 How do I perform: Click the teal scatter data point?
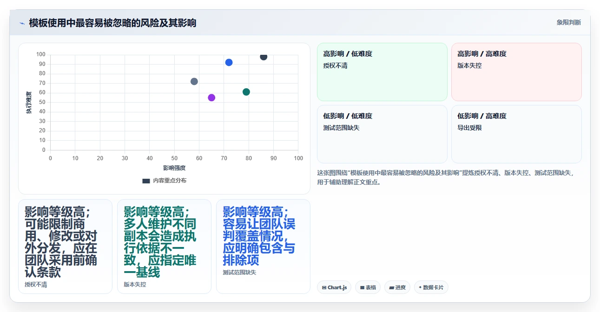(x=246, y=92)
